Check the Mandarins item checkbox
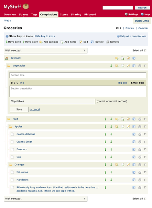Image resolution: width=152 pixels, height=208 pixels. 145,180
